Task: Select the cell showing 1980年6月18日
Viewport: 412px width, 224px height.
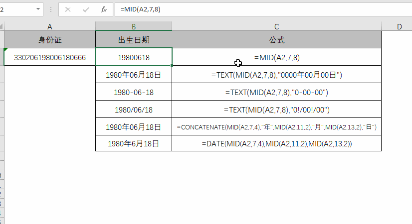Action: [134, 144]
